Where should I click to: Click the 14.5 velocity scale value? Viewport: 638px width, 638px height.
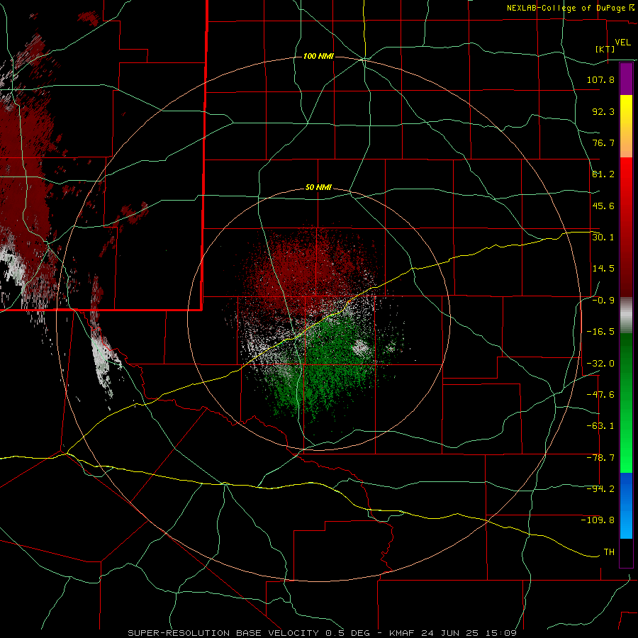(x=603, y=269)
